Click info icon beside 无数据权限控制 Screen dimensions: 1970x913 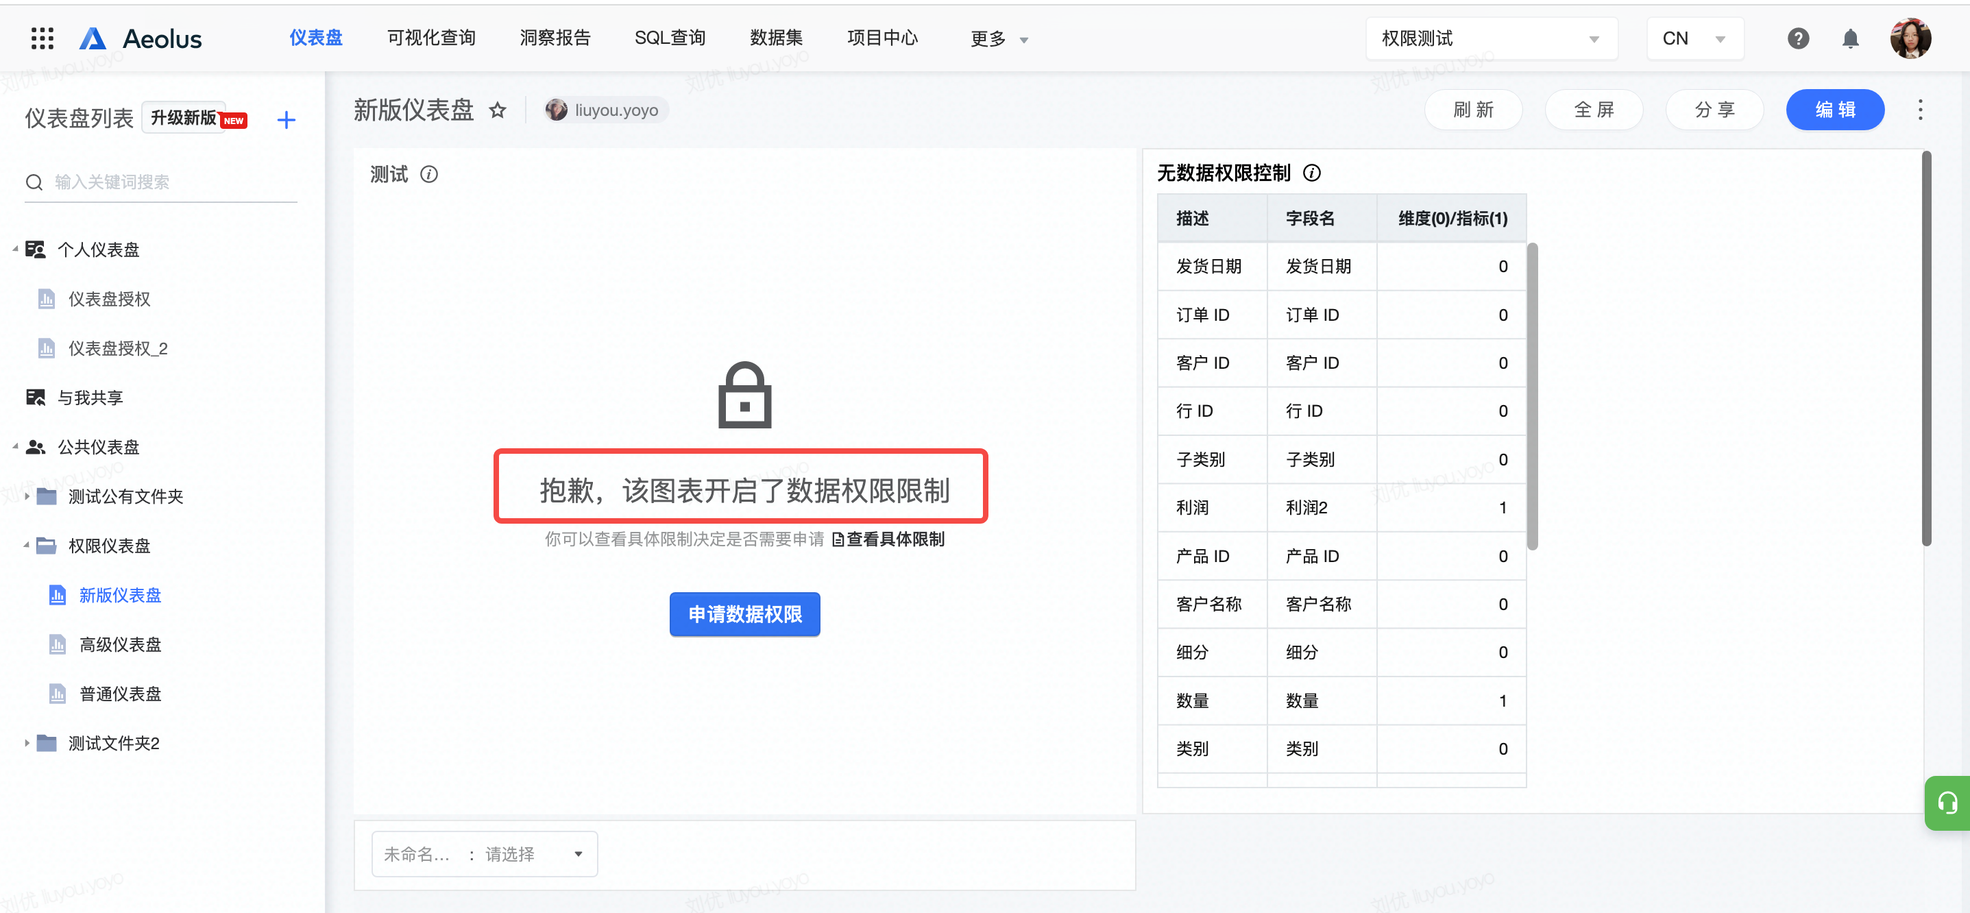click(x=1311, y=173)
